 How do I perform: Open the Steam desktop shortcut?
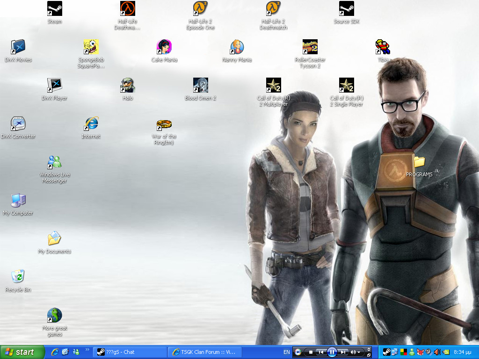pyautogui.click(x=55, y=8)
